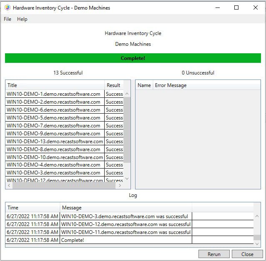Click the app icon in title bar
This screenshot has height=261, width=266.
(6, 7)
